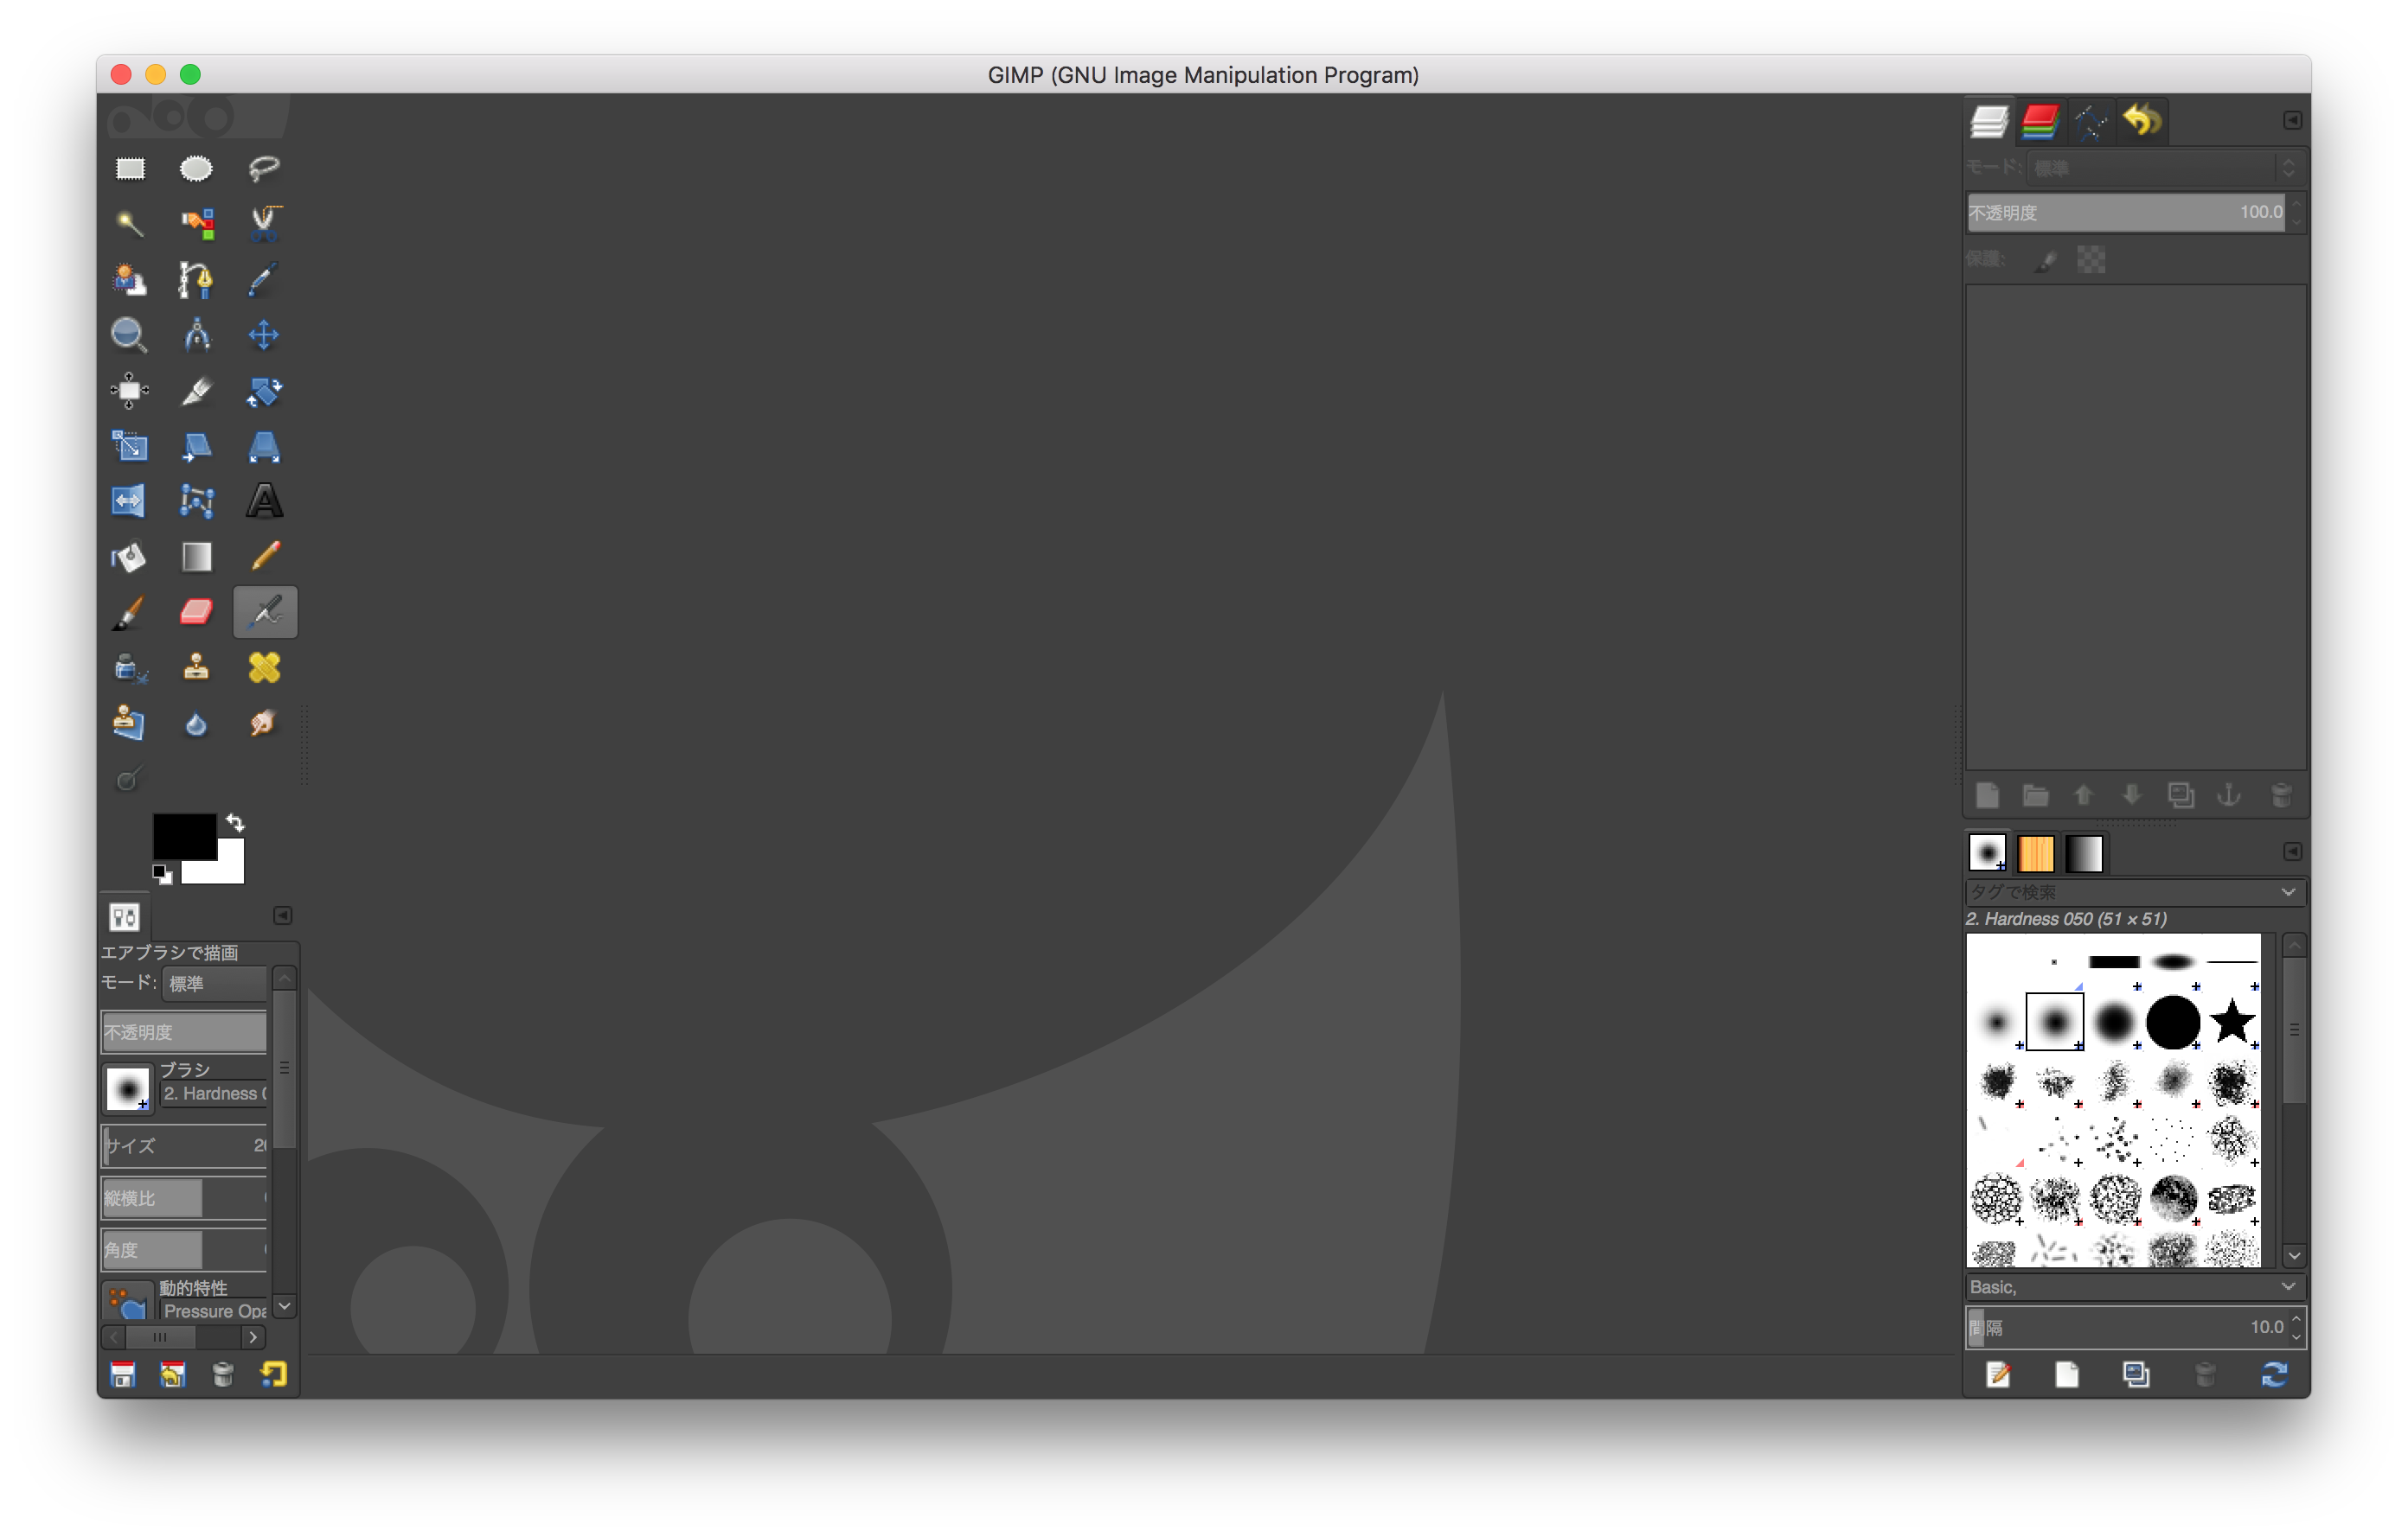Open the Brushes tab in lower dock
The width and height of the screenshot is (2408, 1537).
click(x=1988, y=853)
